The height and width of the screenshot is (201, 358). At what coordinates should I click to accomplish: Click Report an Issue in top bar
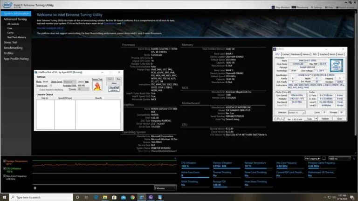click(345, 7)
